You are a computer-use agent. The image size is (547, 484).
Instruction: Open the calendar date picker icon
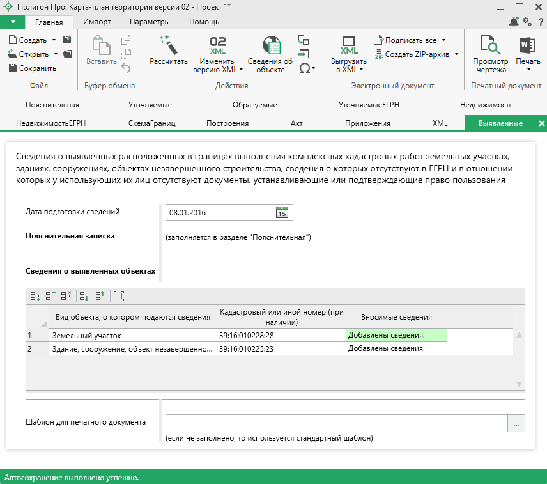(282, 212)
